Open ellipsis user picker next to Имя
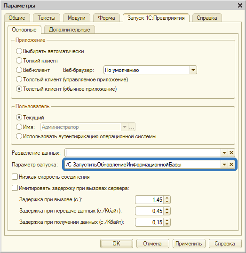 tap(132, 127)
